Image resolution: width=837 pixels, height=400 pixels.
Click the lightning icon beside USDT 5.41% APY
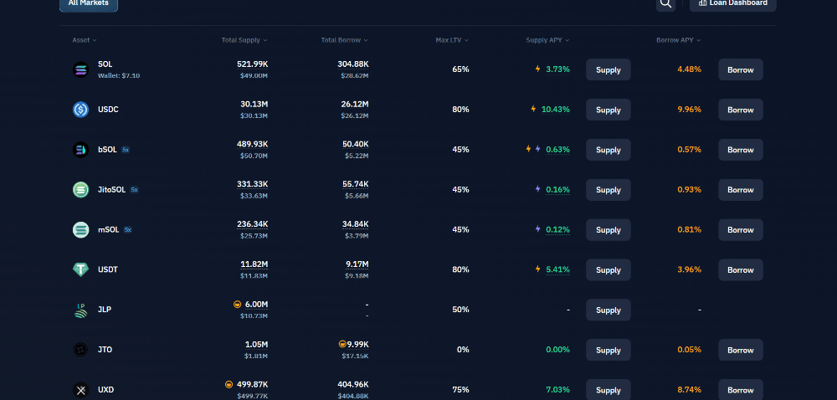(538, 269)
